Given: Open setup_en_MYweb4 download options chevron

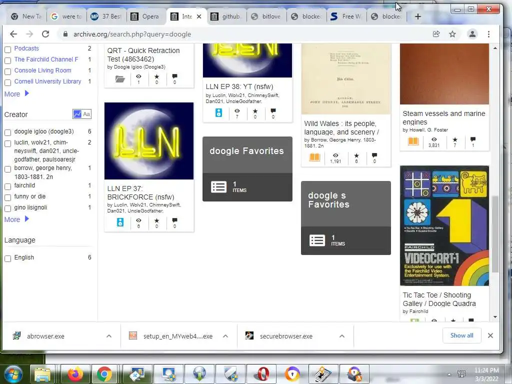Looking at the screenshot, I should tap(225, 336).
